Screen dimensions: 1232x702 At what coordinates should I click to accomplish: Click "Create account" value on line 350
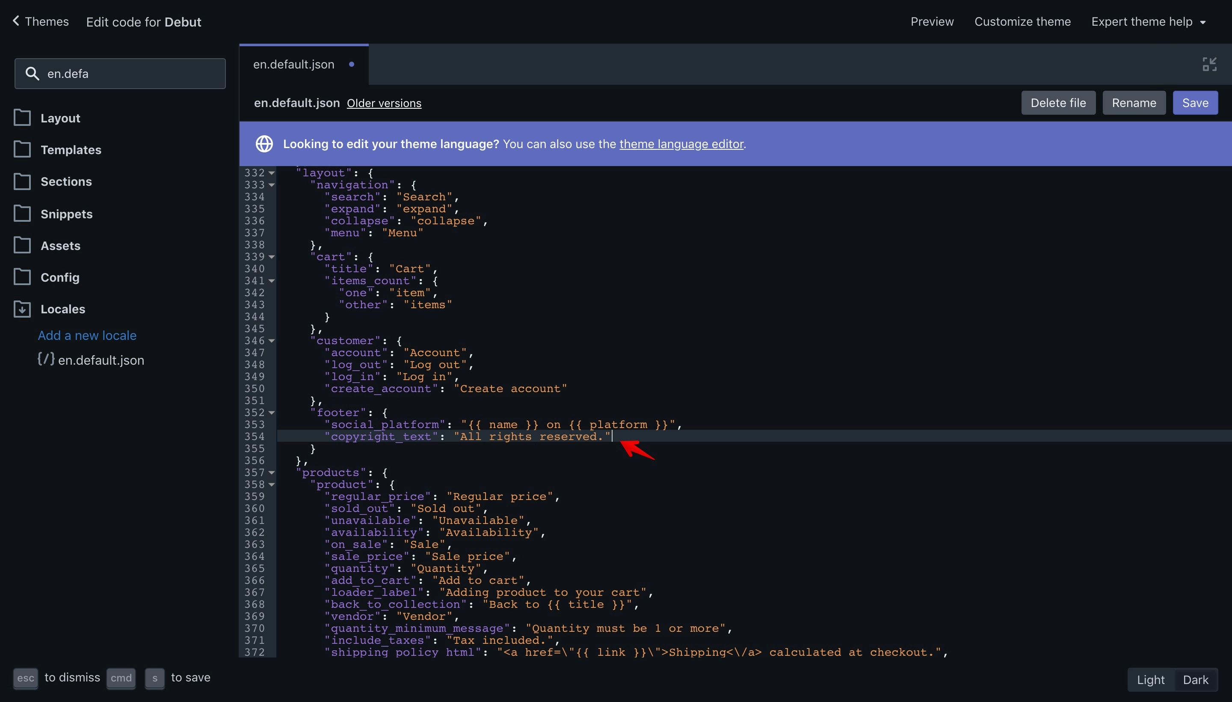[x=510, y=389]
